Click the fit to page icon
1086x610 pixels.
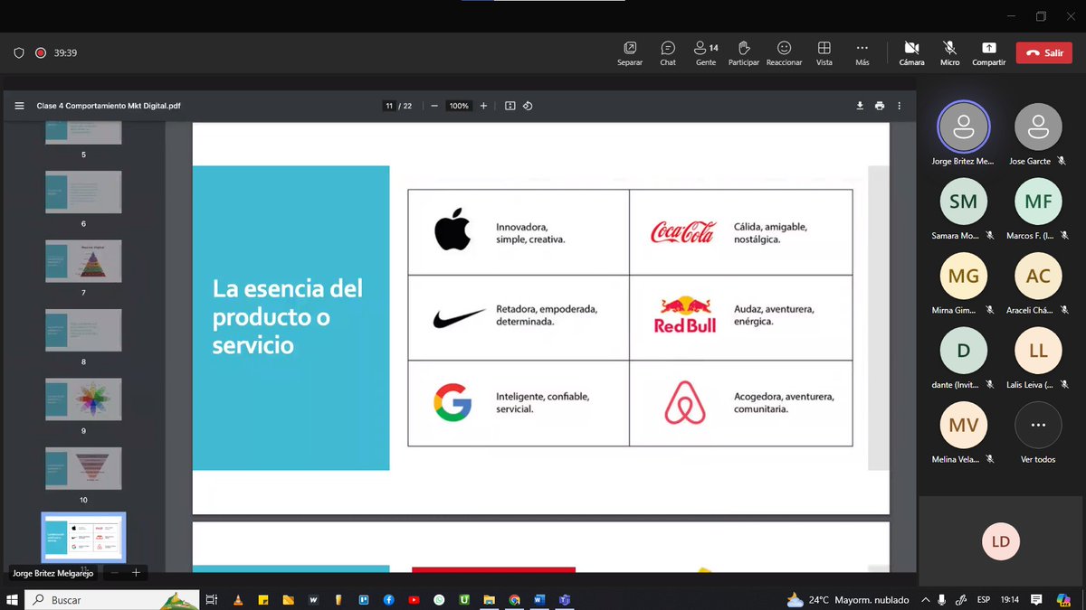tap(510, 106)
